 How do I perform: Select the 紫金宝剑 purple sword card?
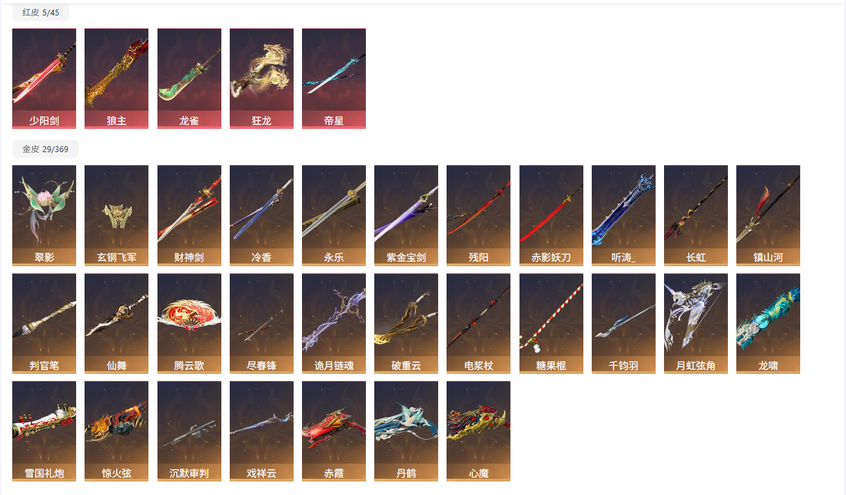coord(406,215)
